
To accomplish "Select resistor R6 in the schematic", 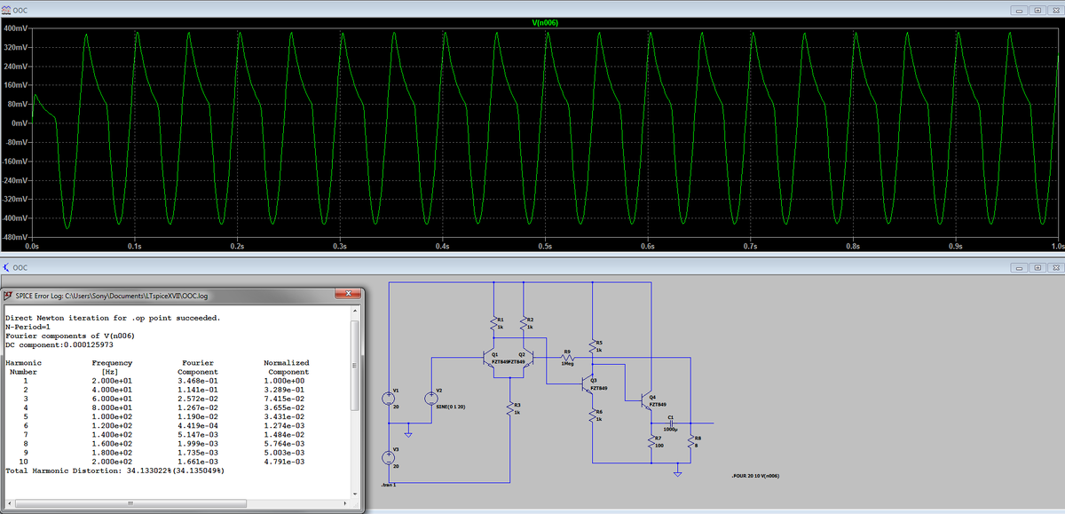I will tap(592, 415).
